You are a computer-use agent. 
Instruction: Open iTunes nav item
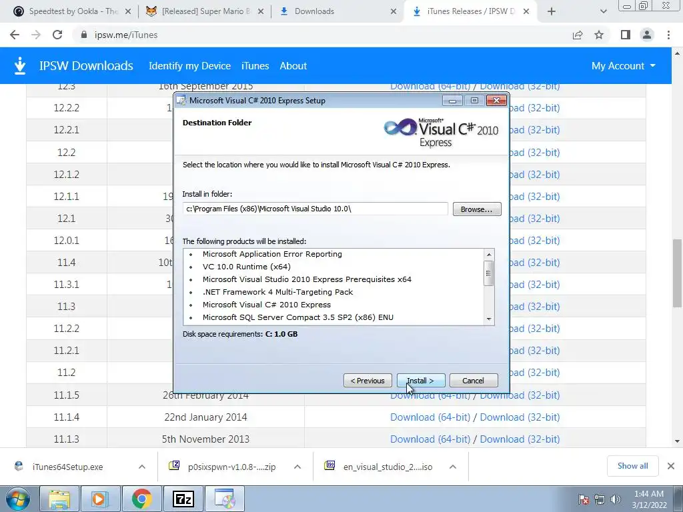pos(255,66)
